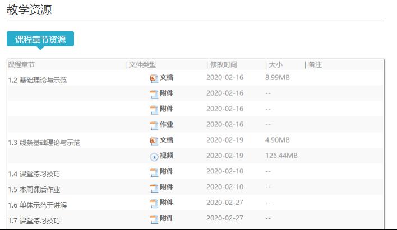Viewport: 397px width, 230px height.
Task: Select chapter 1.5 本周课后作业
Action: pyautogui.click(x=34, y=190)
